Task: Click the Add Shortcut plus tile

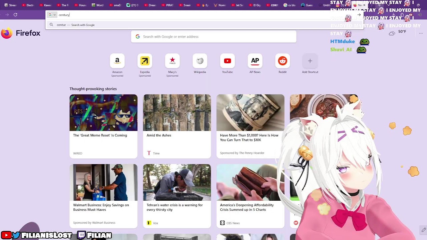Action: pyautogui.click(x=310, y=61)
